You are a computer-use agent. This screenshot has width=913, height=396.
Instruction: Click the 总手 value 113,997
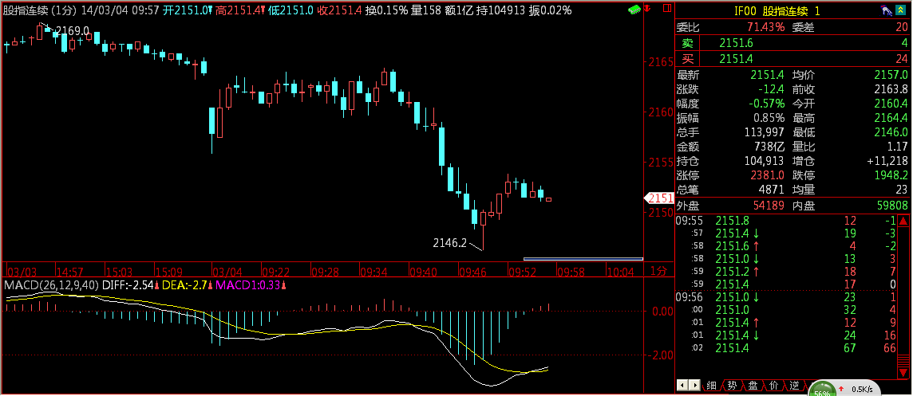[765, 132]
